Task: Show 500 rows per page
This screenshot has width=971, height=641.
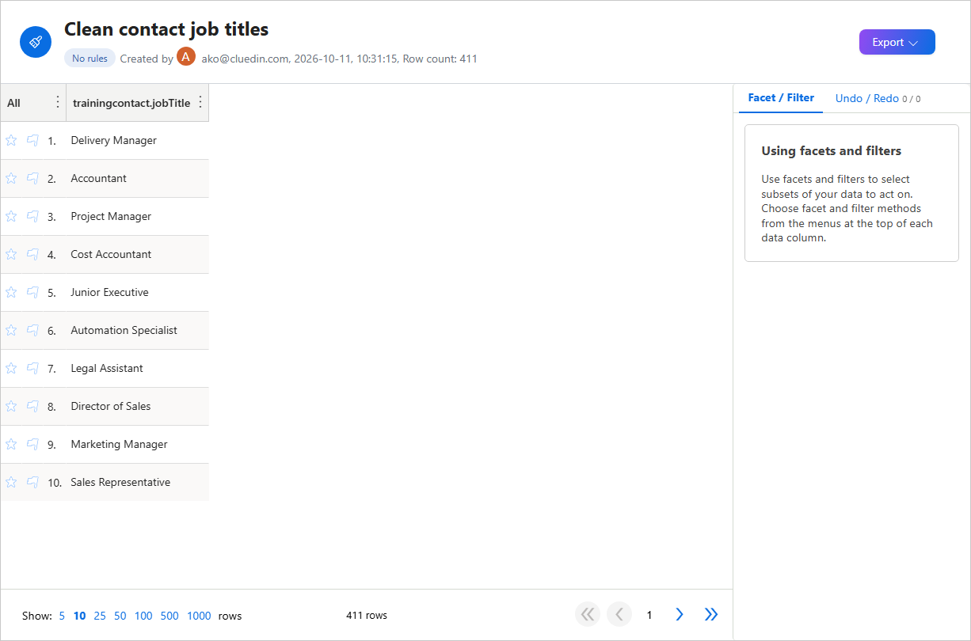Action: pyautogui.click(x=169, y=616)
